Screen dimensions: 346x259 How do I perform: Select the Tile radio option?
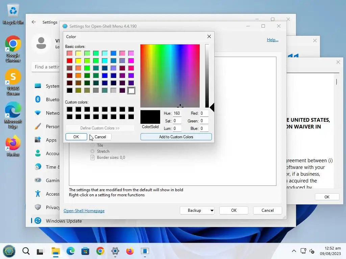(97, 145)
